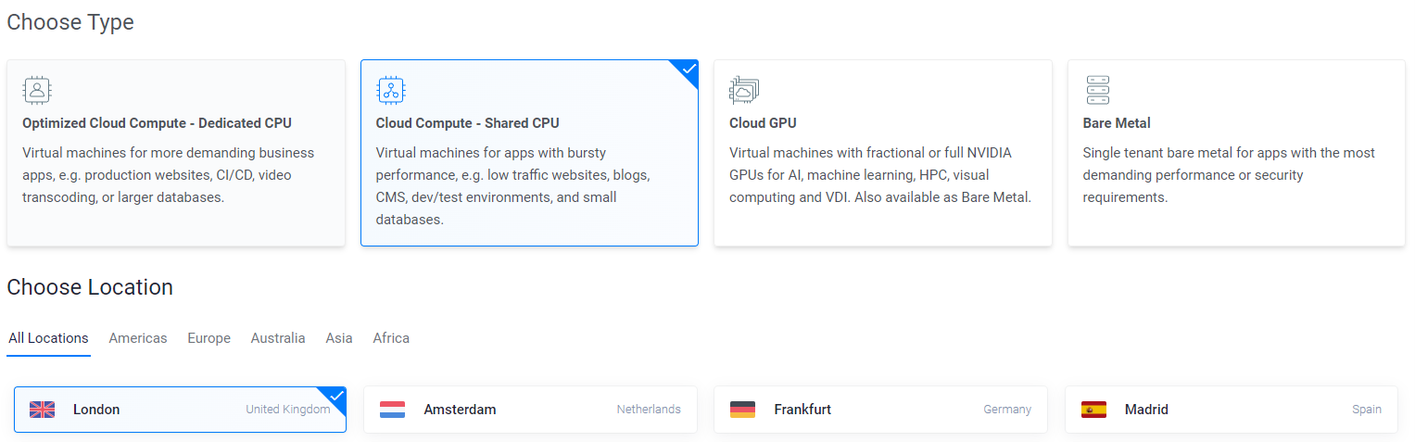
Task: Switch to the Americas tab
Action: tap(138, 338)
